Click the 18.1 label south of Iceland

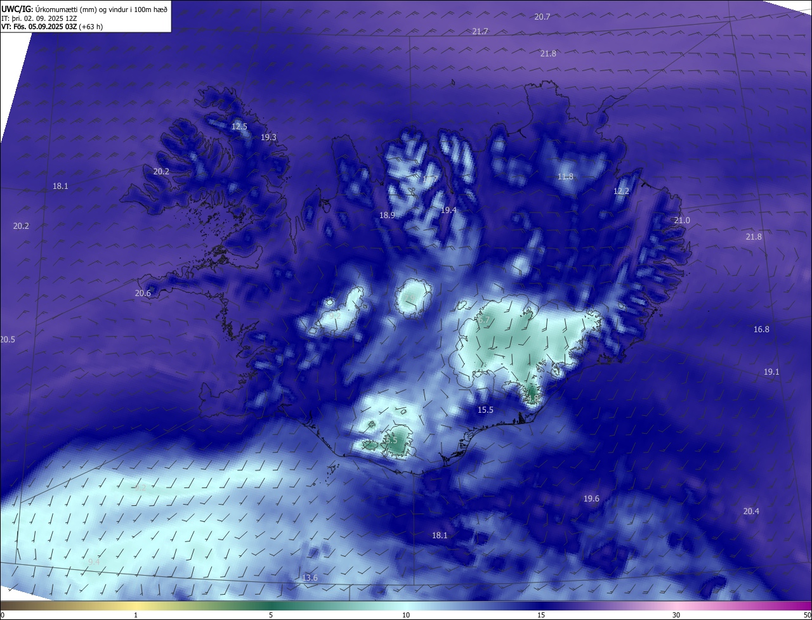pyautogui.click(x=440, y=536)
